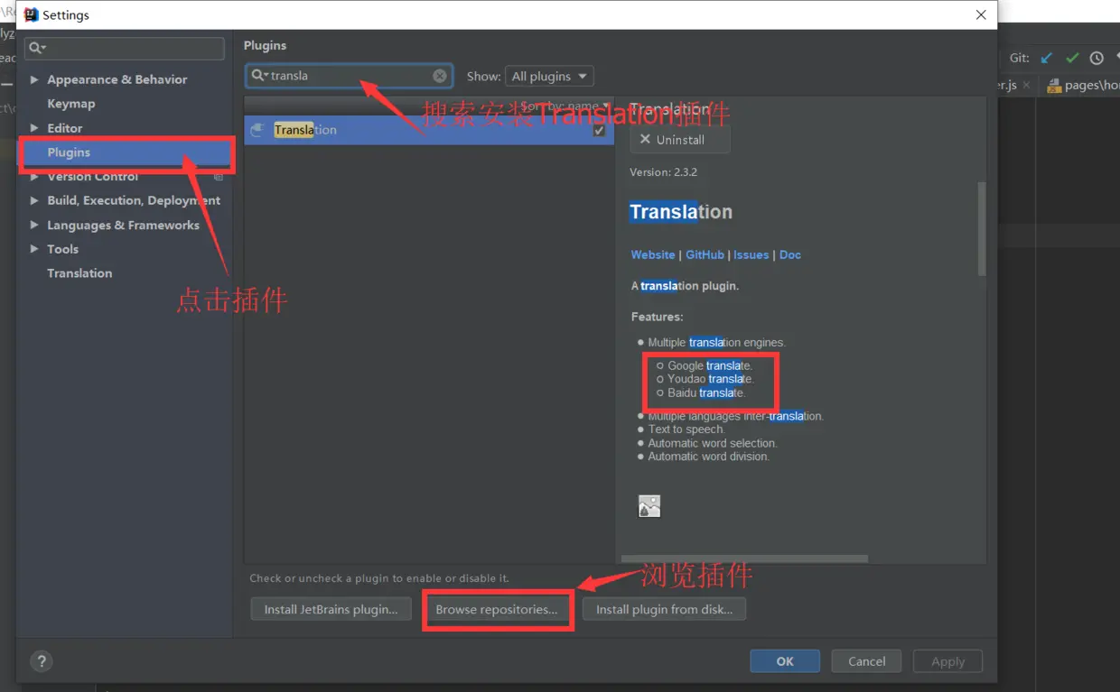
Task: Click the Git update project arrow icon
Action: (x=1047, y=58)
